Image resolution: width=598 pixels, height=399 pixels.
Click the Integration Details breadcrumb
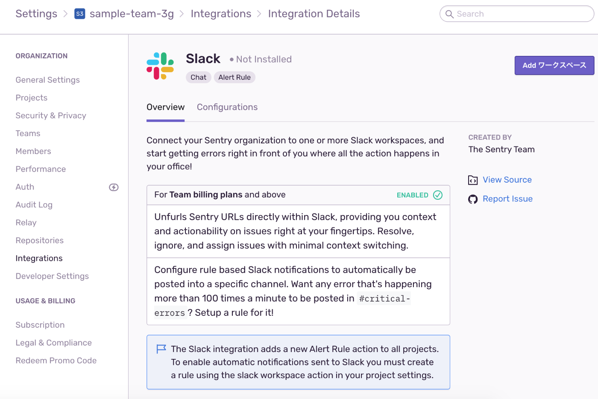[x=314, y=14]
